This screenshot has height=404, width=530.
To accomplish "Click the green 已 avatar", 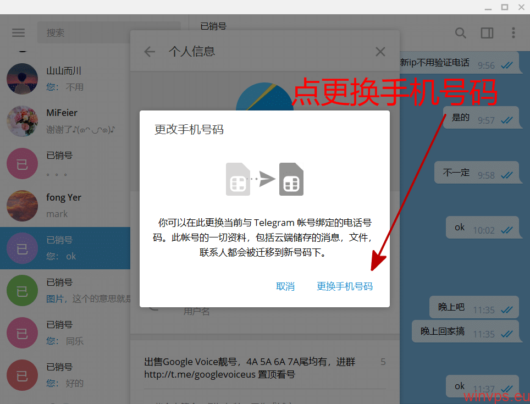I will click(x=23, y=291).
